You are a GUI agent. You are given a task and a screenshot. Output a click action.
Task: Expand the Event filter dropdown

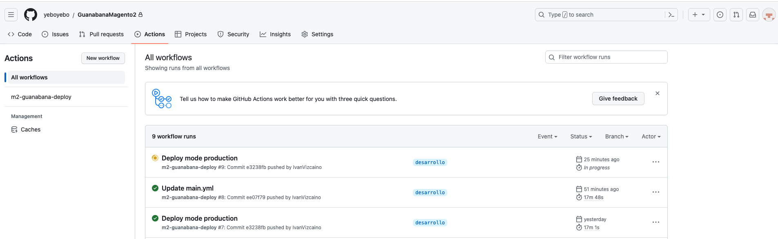tap(547, 136)
